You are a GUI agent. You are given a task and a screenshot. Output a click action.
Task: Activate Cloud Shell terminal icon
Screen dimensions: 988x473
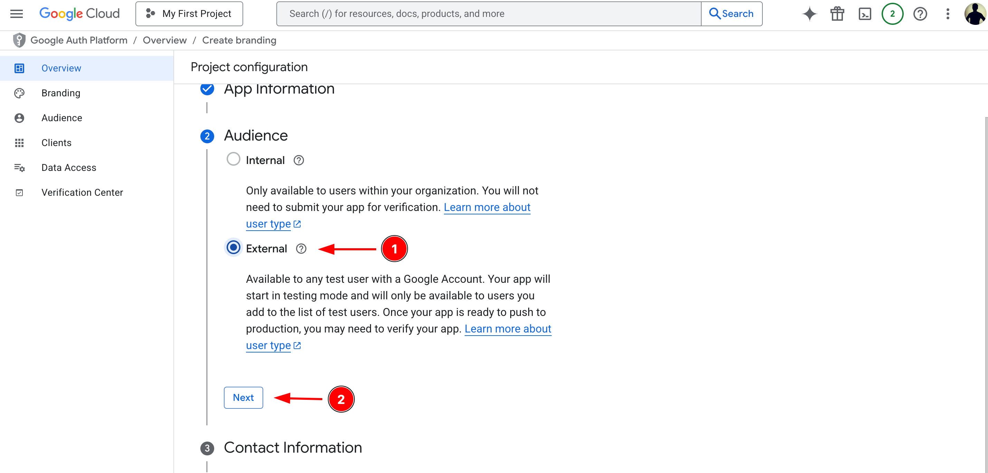[x=864, y=14]
